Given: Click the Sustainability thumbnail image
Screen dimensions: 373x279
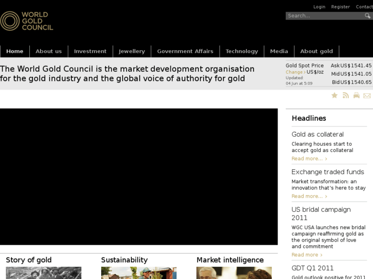Looking at the screenshot, I should pyautogui.click(x=139, y=273).
